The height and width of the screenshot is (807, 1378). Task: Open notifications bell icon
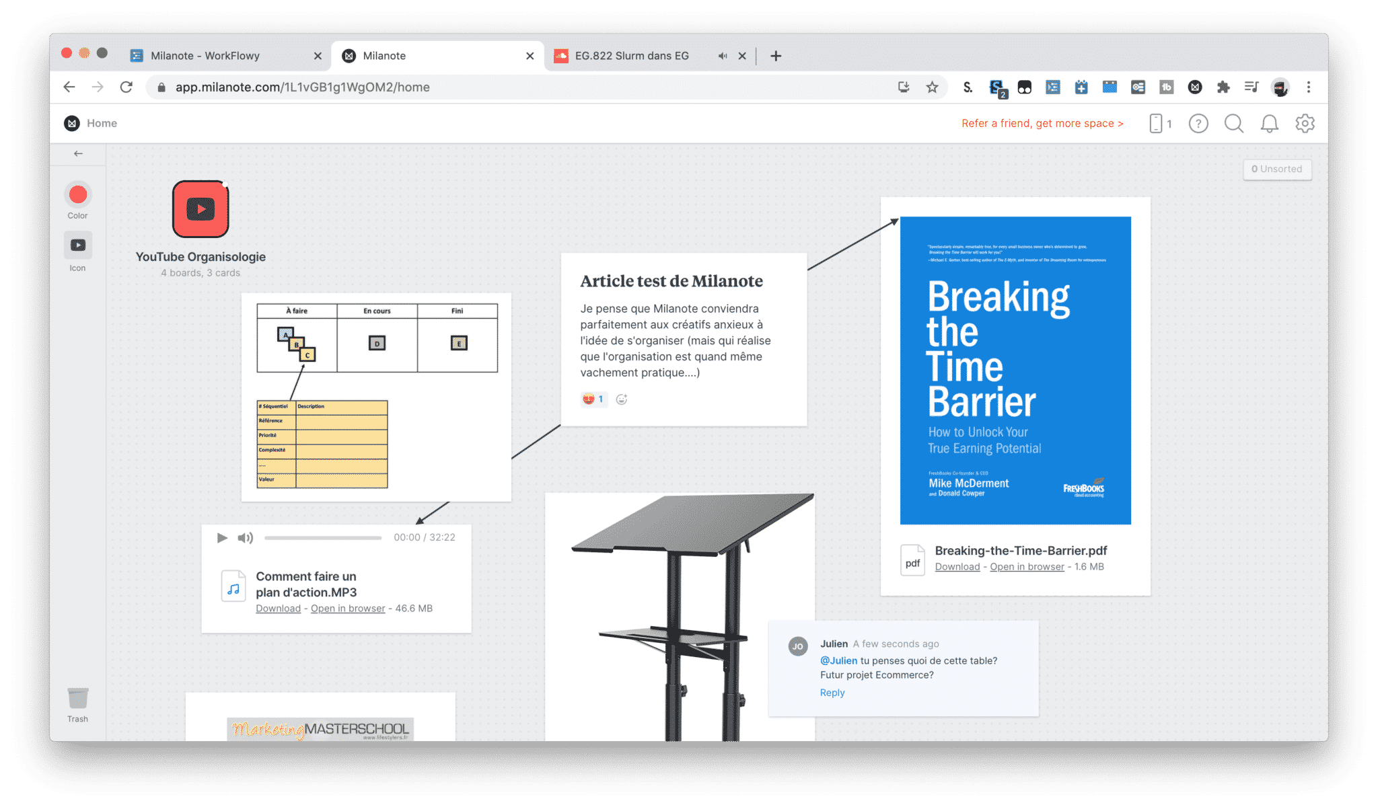[x=1270, y=123]
